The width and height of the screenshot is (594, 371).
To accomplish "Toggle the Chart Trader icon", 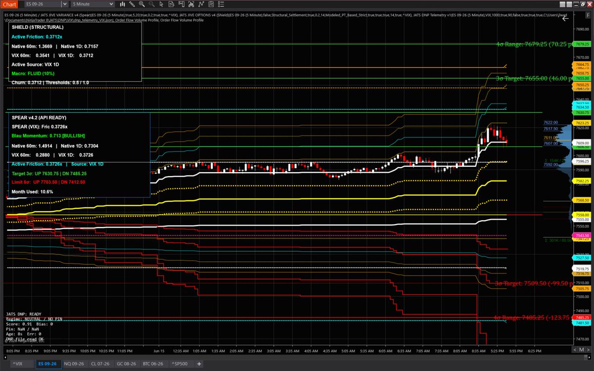I will tap(182, 4).
